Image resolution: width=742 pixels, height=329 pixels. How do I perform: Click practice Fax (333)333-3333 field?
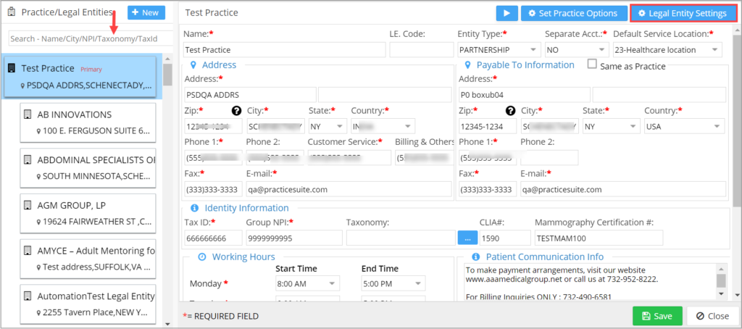(213, 189)
